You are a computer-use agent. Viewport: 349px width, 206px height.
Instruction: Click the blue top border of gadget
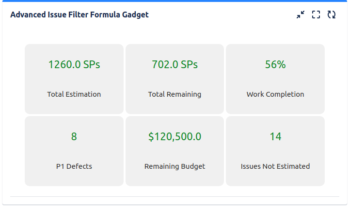click(174, 1)
